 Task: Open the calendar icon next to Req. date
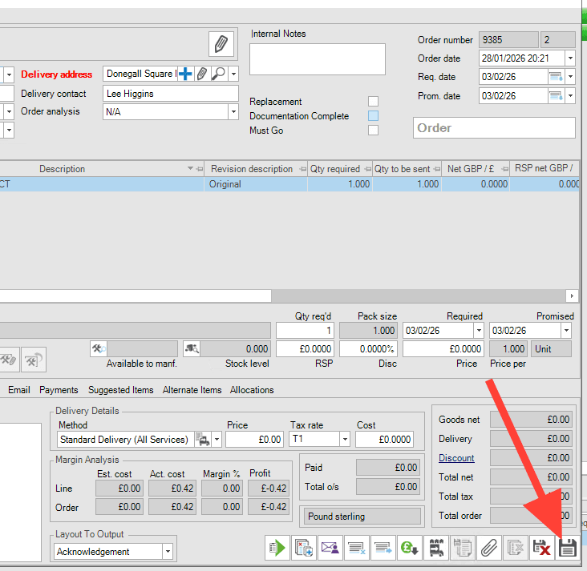pos(556,77)
